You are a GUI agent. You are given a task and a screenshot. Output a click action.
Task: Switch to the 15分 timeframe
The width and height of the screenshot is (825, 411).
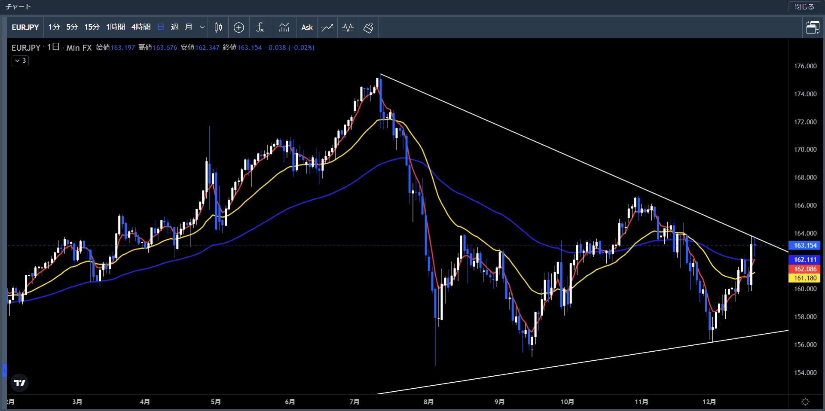pos(92,27)
